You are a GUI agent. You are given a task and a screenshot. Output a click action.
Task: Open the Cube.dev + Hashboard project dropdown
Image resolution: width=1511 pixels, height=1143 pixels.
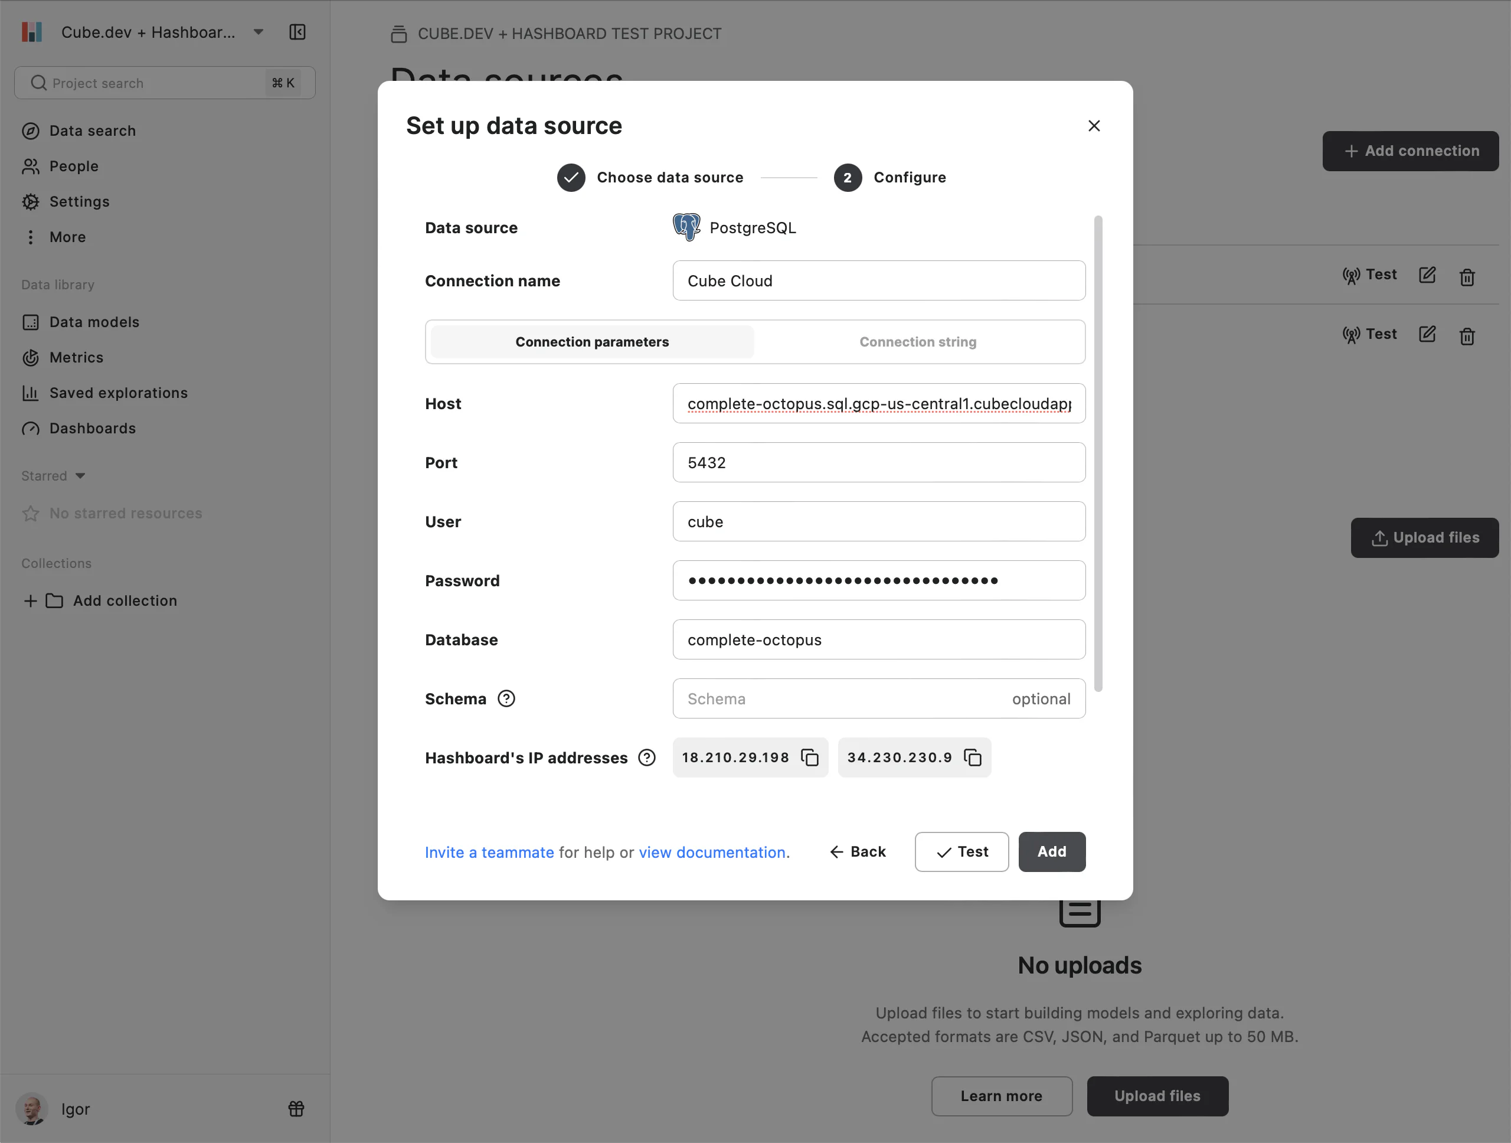tap(258, 32)
